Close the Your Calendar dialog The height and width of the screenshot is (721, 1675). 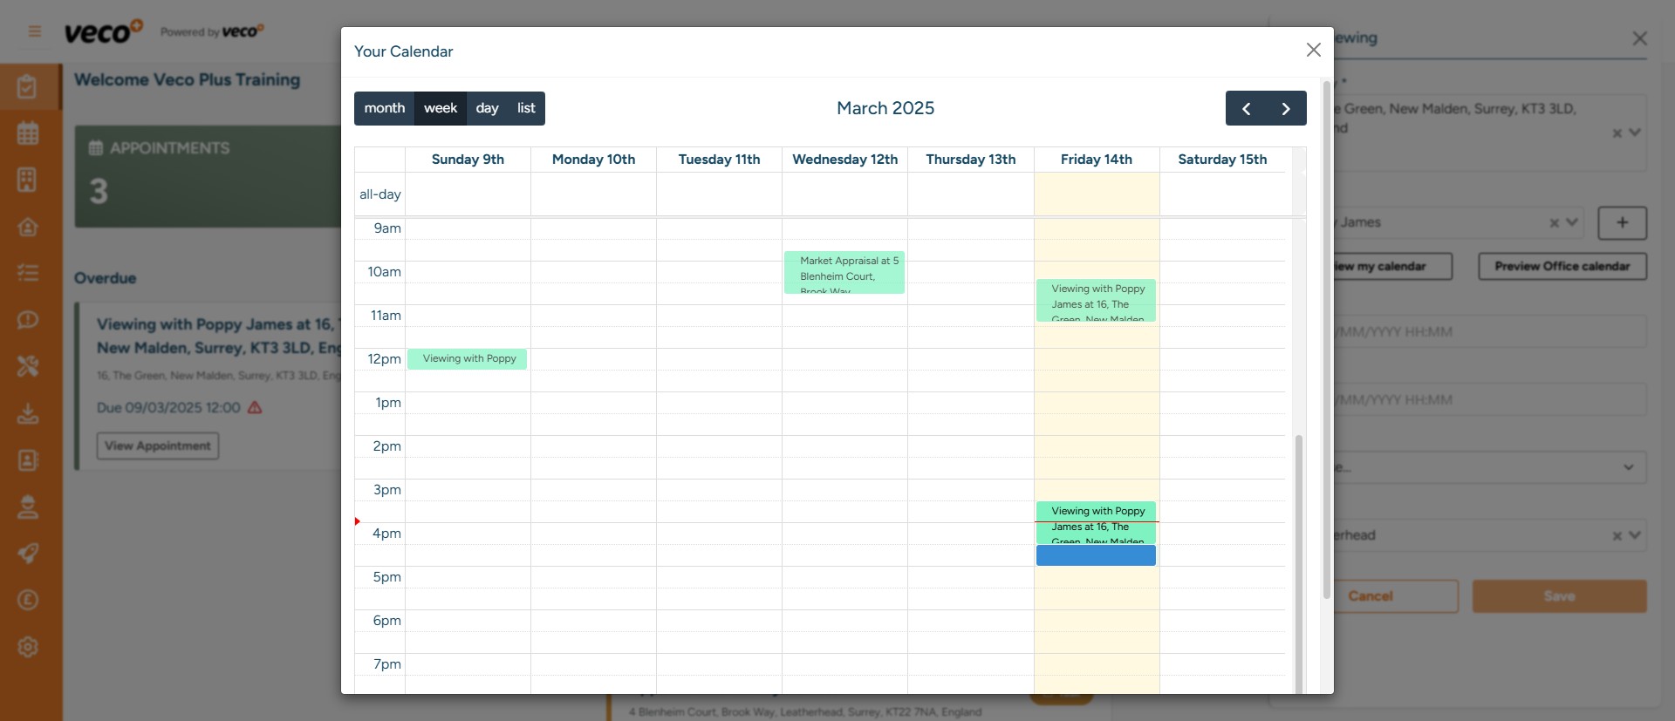(1313, 51)
